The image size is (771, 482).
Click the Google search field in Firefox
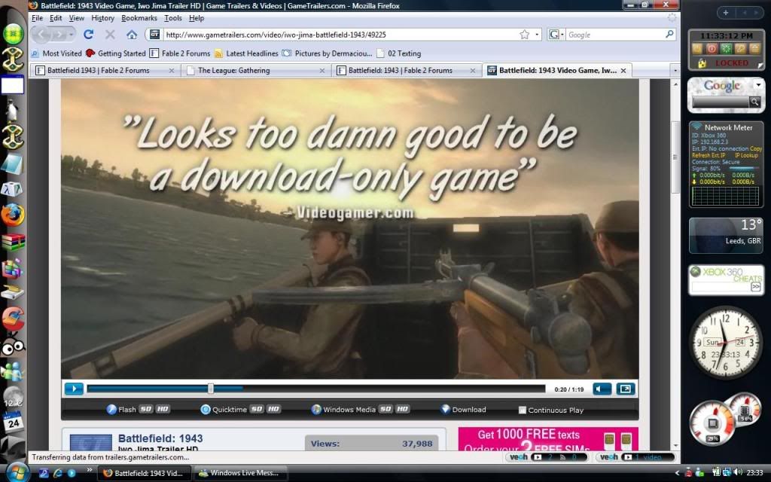[615, 35]
